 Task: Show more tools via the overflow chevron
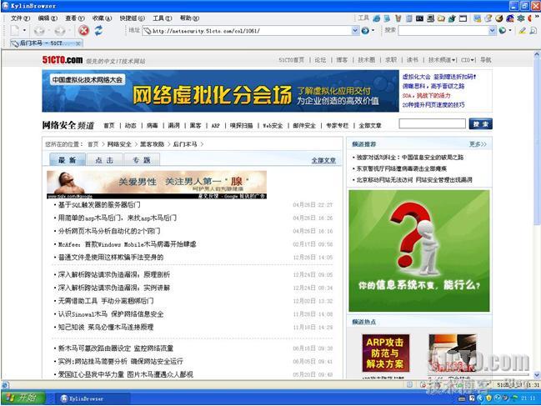(538, 16)
